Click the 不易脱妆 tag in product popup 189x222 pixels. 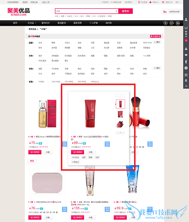(x=76, y=162)
